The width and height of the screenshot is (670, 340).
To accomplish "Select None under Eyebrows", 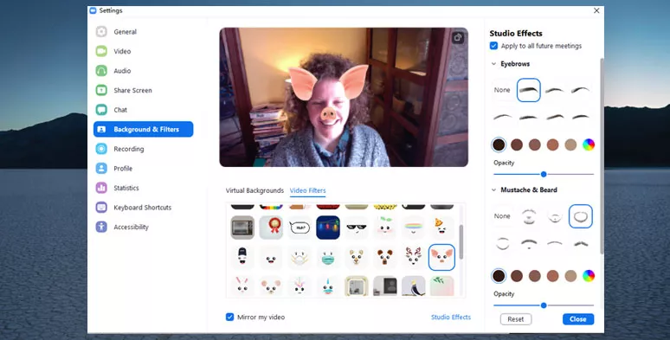I will [x=502, y=90].
